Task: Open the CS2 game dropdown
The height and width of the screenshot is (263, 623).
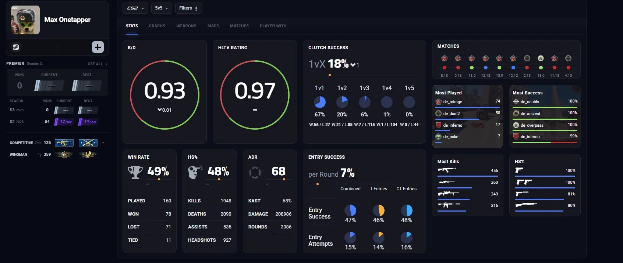Action: pos(135,8)
